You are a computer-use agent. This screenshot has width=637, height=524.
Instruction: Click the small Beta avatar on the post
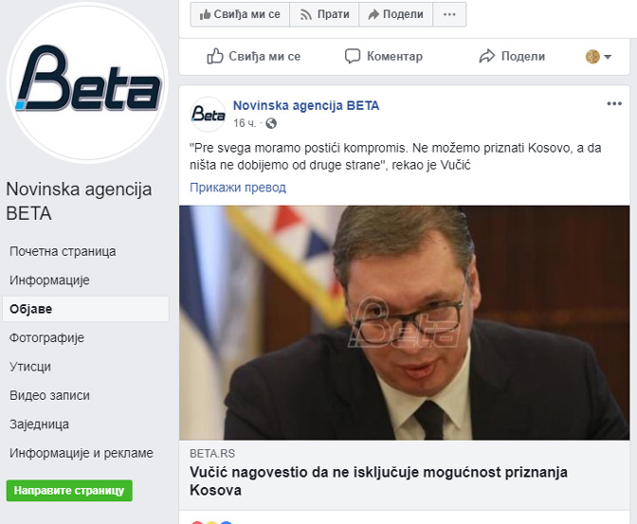[x=208, y=114]
